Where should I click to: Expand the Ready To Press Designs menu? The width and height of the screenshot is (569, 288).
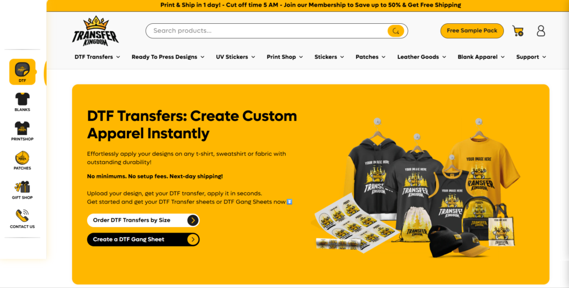tap(168, 57)
